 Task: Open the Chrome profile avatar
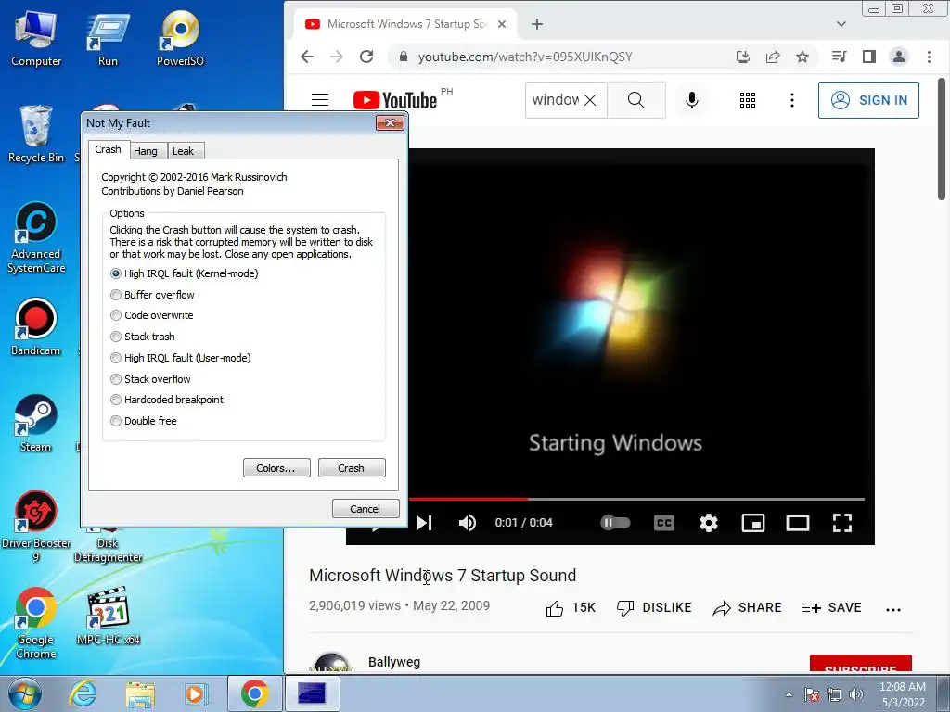click(898, 57)
